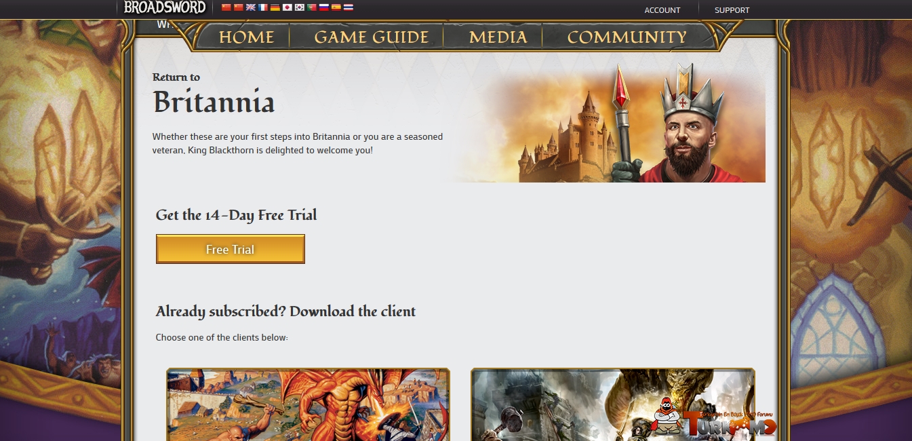The image size is (912, 441).
Task: Switch to Spanish flag language
Action: click(336, 7)
